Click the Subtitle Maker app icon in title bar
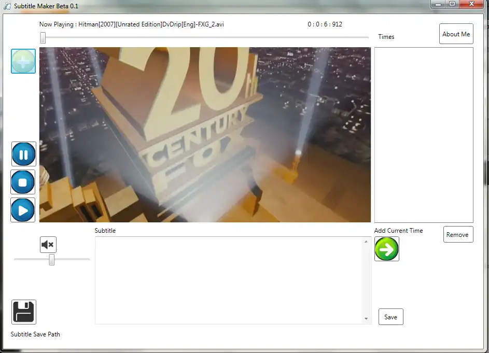The image size is (489, 353). 7,6
